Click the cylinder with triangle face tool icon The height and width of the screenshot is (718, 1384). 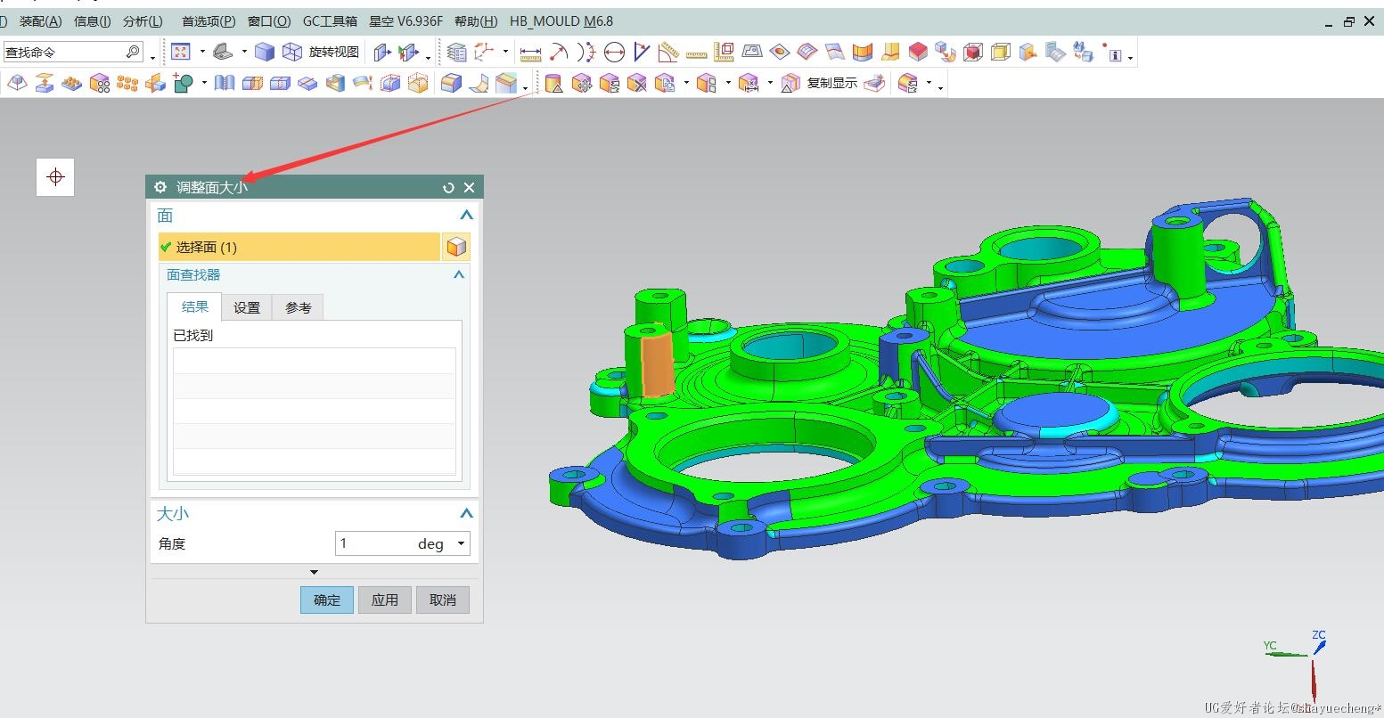554,84
